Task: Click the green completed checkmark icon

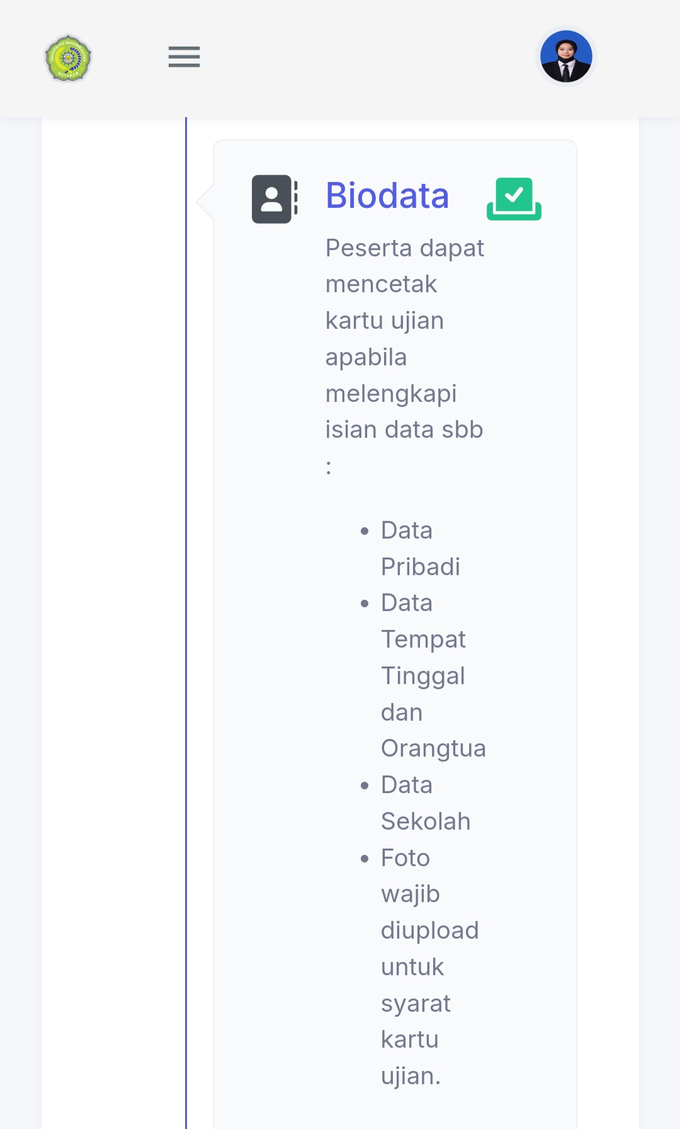Action: pyautogui.click(x=514, y=199)
